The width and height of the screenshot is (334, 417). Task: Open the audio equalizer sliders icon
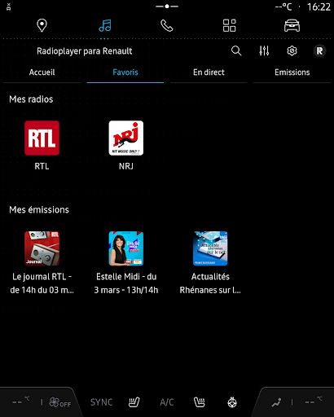point(264,50)
